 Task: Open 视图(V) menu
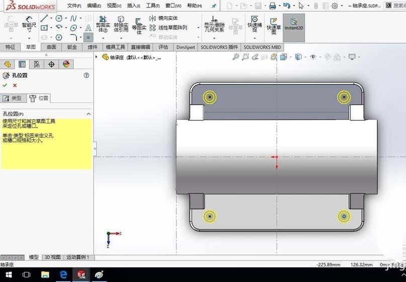pos(114,6)
